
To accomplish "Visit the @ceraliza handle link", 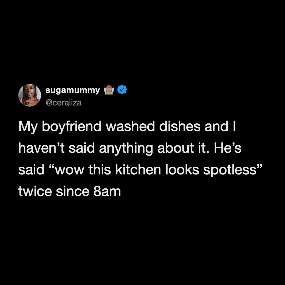I will tap(64, 103).
